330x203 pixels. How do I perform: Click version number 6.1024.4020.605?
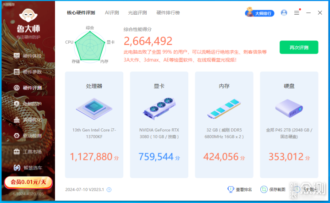pos(28,194)
